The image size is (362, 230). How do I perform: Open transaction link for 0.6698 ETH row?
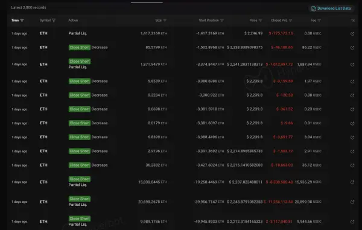(x=352, y=109)
